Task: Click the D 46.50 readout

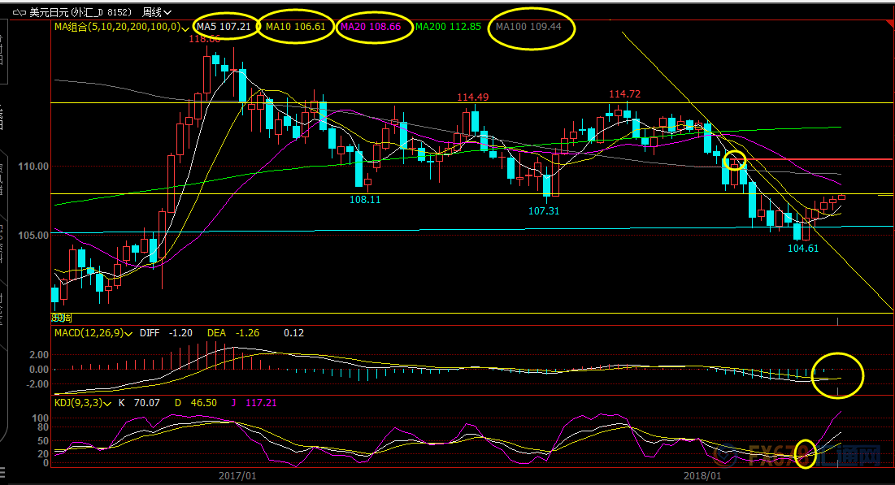Action: click(x=196, y=403)
